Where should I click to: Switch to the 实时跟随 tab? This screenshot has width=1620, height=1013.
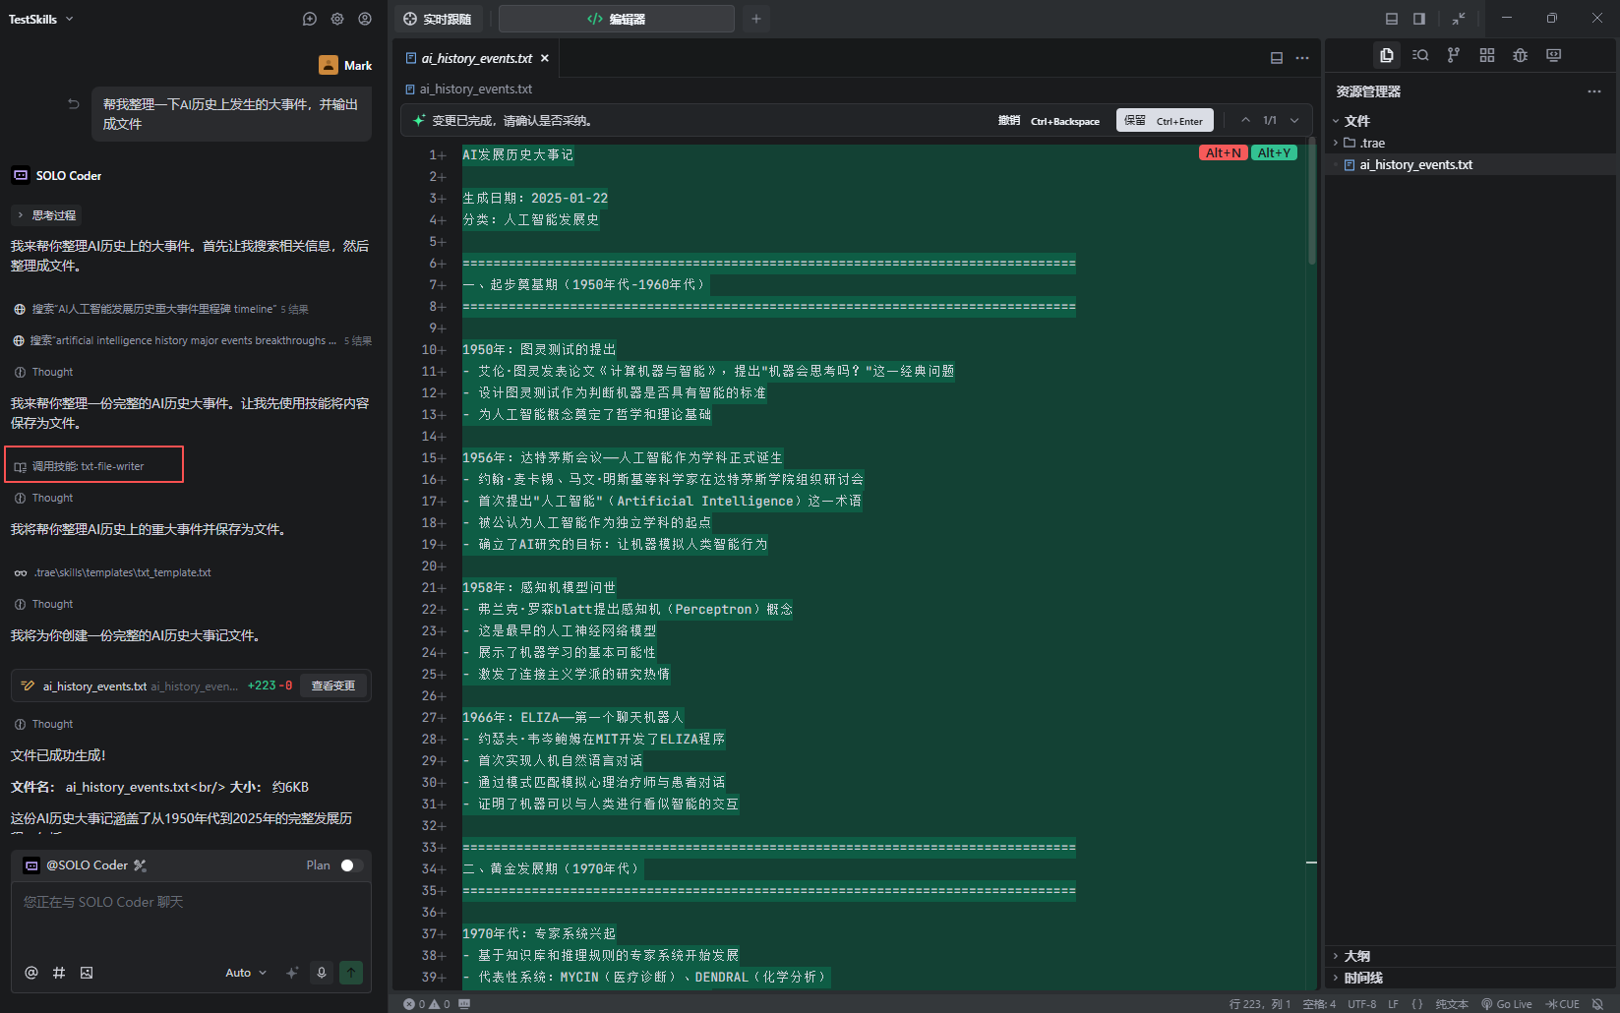point(438,19)
